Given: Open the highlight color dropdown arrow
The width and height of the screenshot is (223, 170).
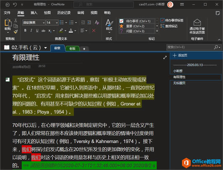Looking at the screenshot, I should coord(66,31).
